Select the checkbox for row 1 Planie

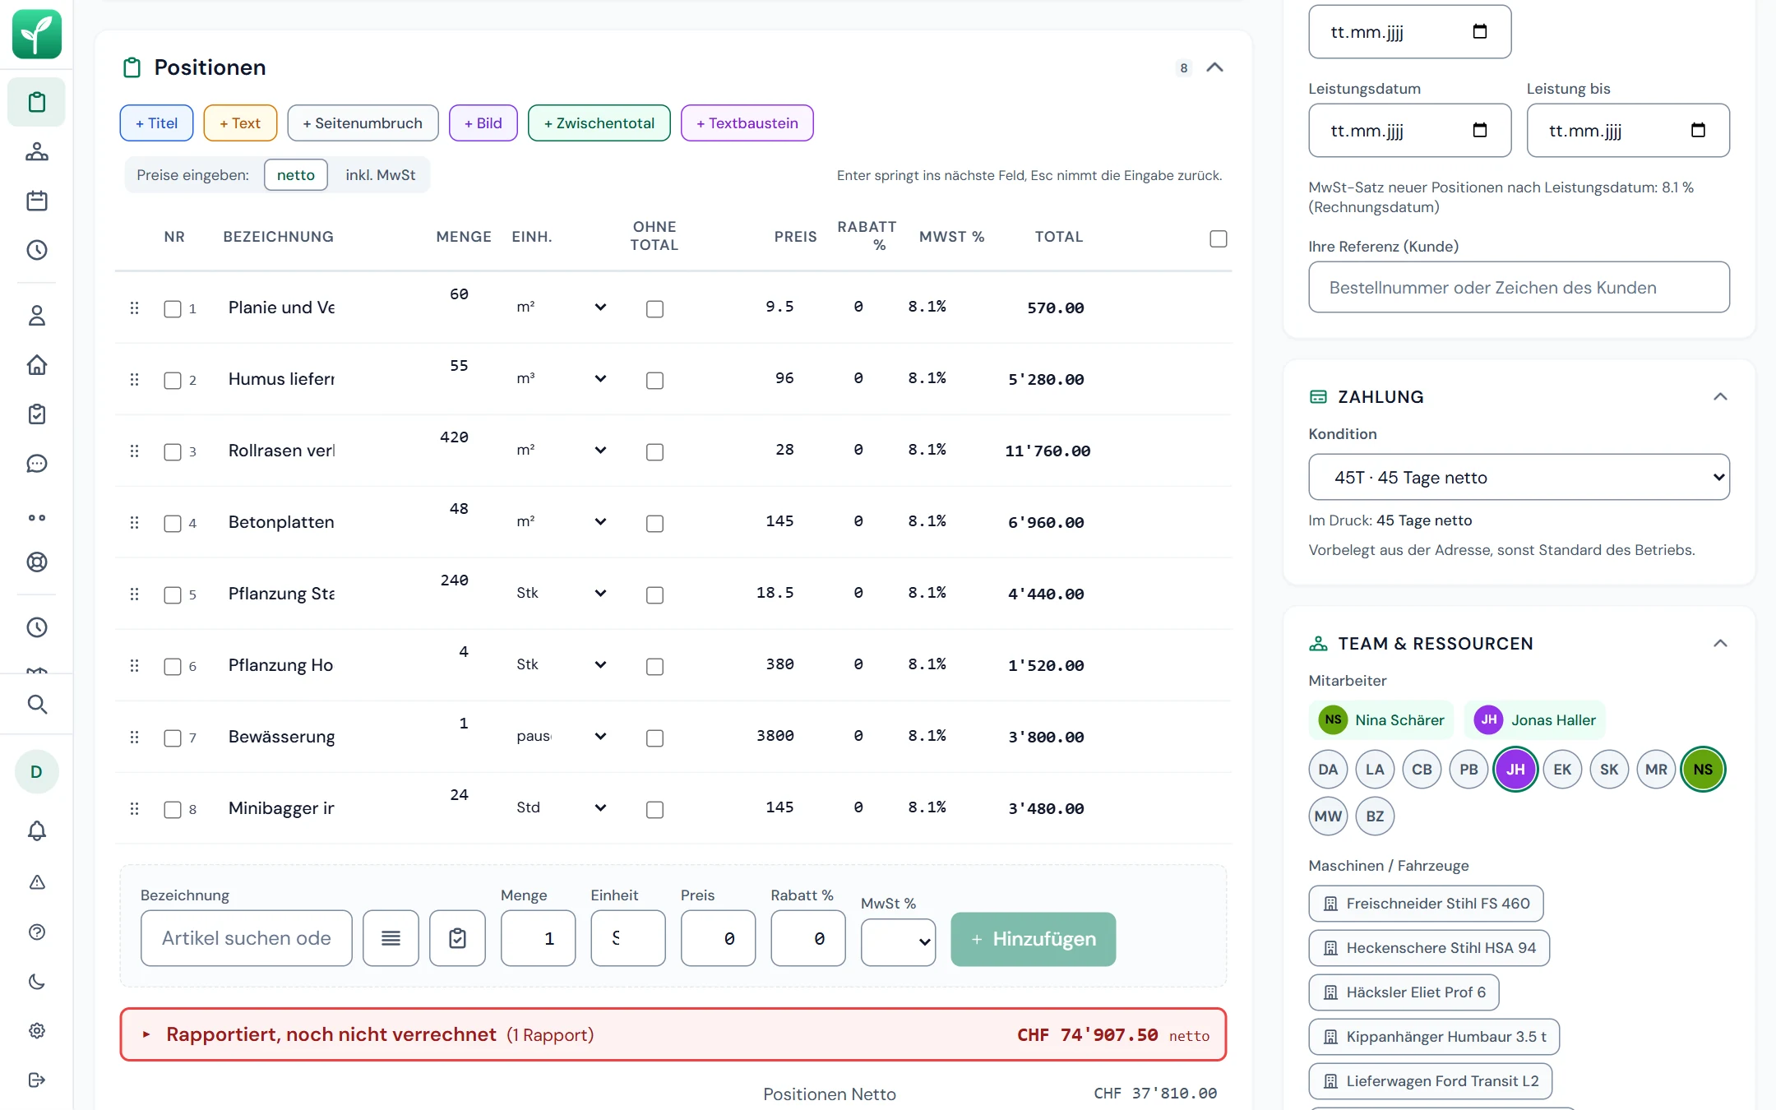[x=173, y=308]
